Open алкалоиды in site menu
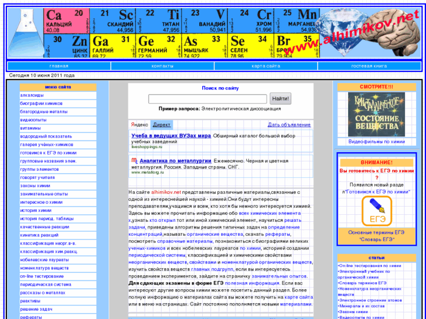This screenshot has width=426, height=319. [x=32, y=95]
